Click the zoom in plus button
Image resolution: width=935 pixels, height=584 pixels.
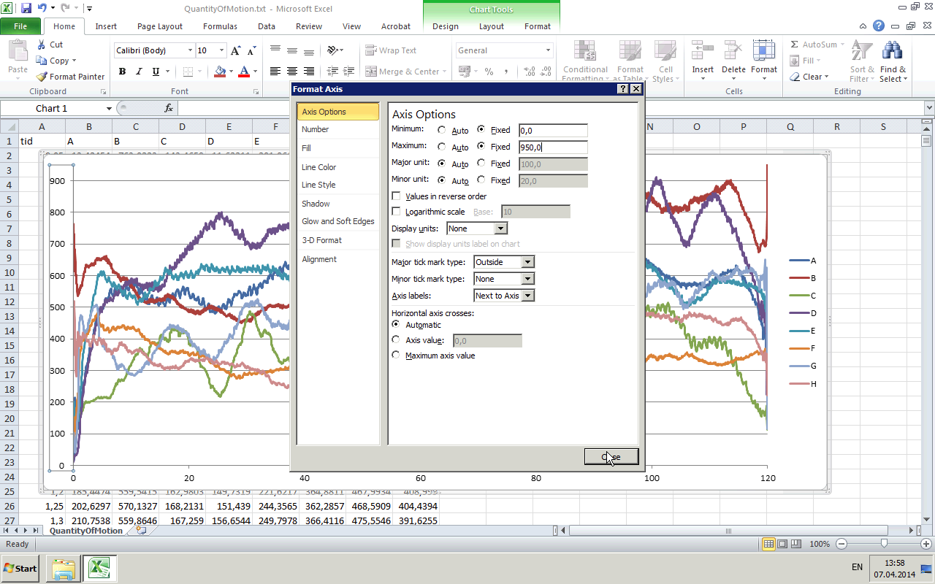pyautogui.click(x=927, y=544)
